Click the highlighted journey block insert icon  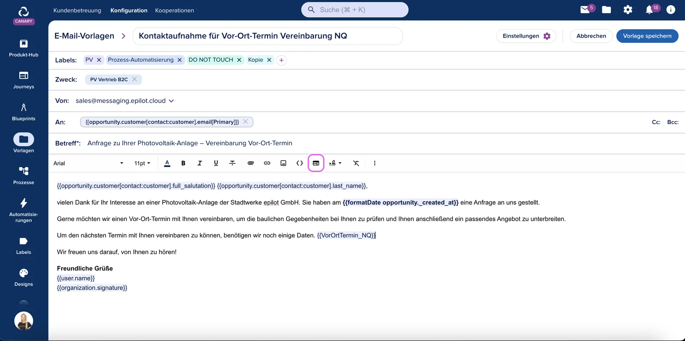coord(316,163)
